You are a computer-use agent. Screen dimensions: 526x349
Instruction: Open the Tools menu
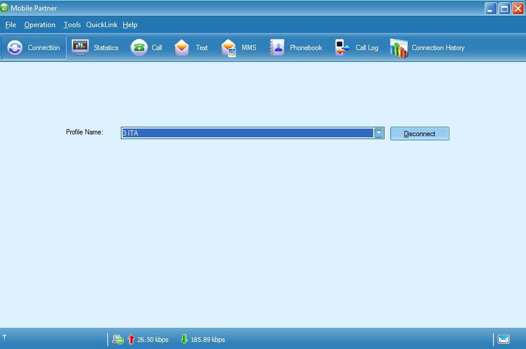pyautogui.click(x=72, y=25)
